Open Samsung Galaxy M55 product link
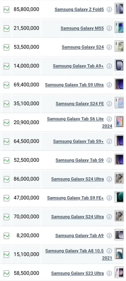This screenshot has width=126, height=281. [x=82, y=28]
